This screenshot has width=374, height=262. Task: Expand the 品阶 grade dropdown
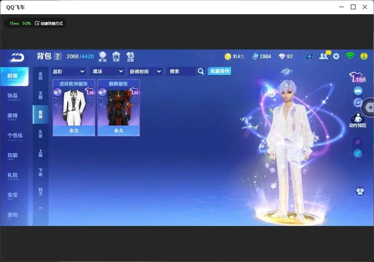pyautogui.click(x=69, y=71)
